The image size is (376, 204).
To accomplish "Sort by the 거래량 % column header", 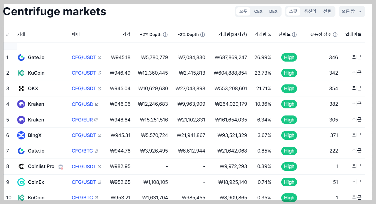I will [x=263, y=35].
